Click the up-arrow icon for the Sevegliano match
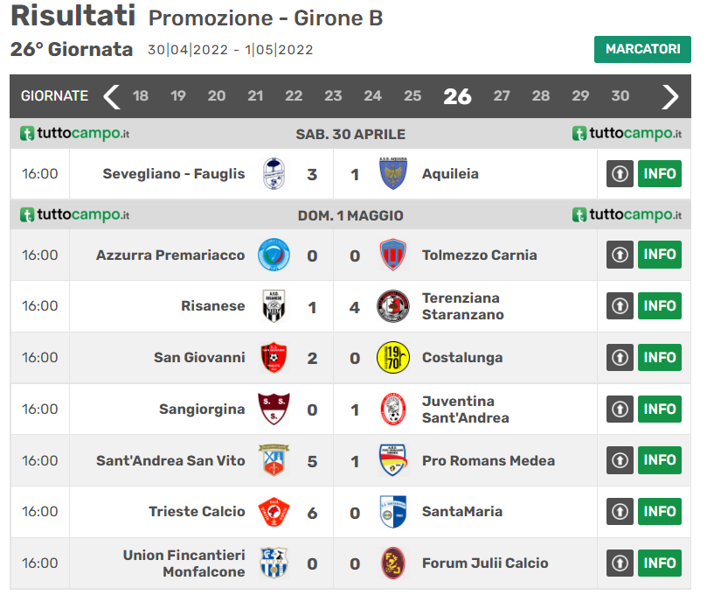707x595 pixels. (620, 174)
